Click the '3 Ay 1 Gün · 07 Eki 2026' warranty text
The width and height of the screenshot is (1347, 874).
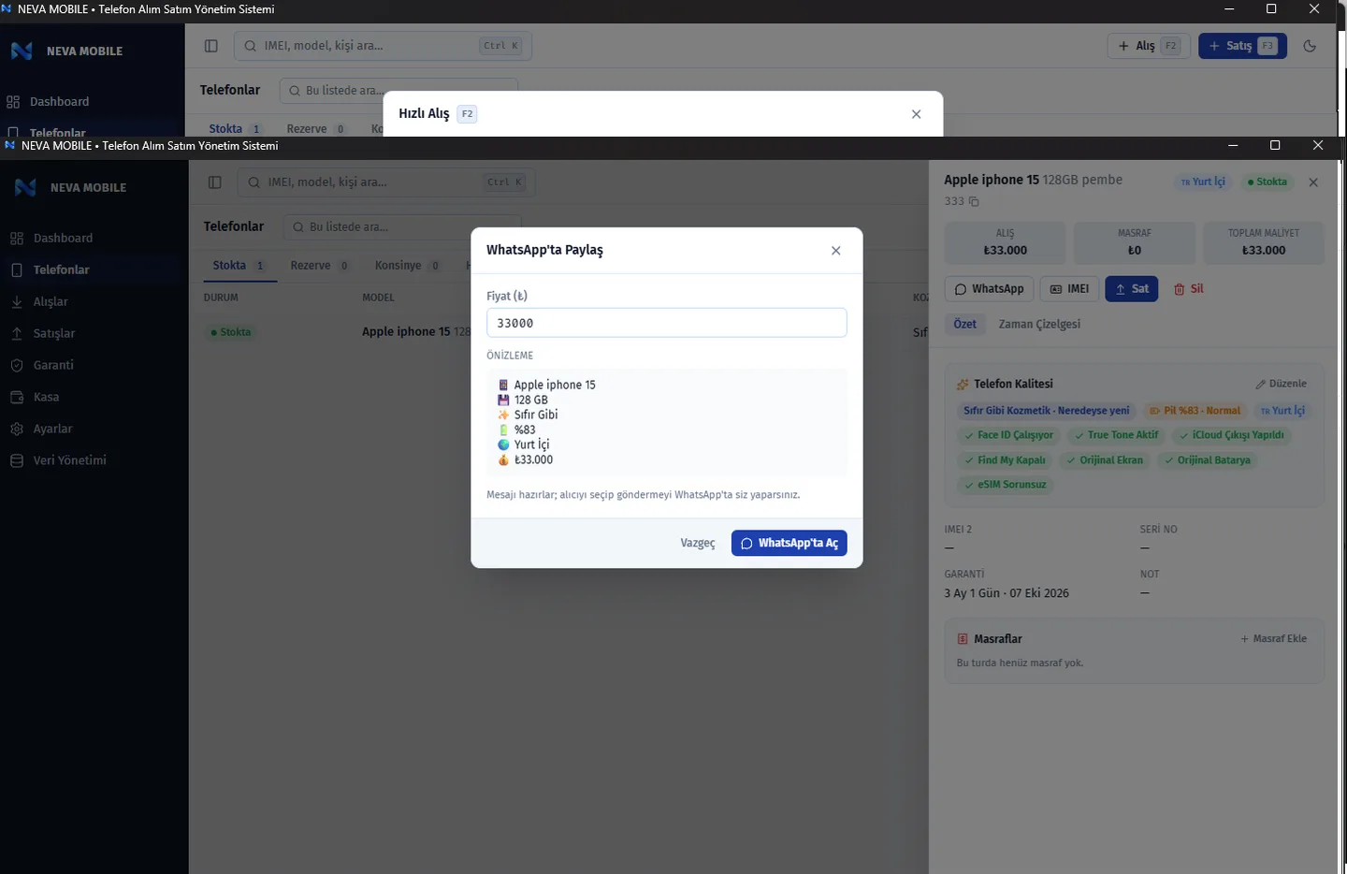[1007, 593]
